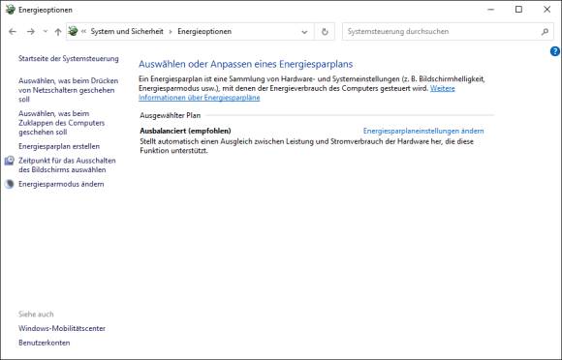Open Startseite der Systemsteuerung
The image size is (562, 360).
pyautogui.click(x=69, y=58)
